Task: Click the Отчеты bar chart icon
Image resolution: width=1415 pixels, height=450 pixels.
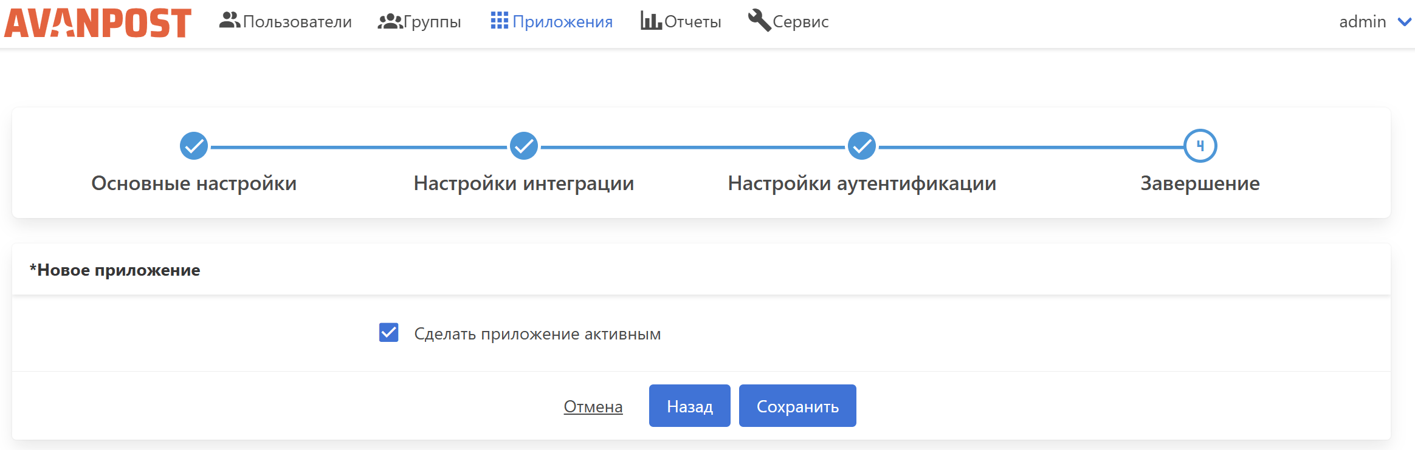Action: click(x=651, y=21)
